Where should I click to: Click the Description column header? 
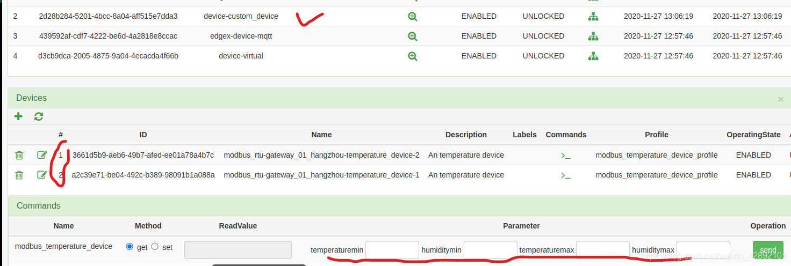[x=466, y=135]
